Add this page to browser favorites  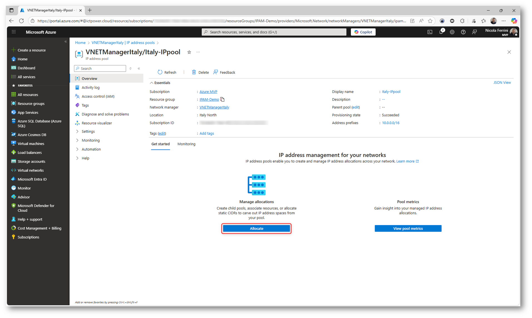tap(430, 21)
